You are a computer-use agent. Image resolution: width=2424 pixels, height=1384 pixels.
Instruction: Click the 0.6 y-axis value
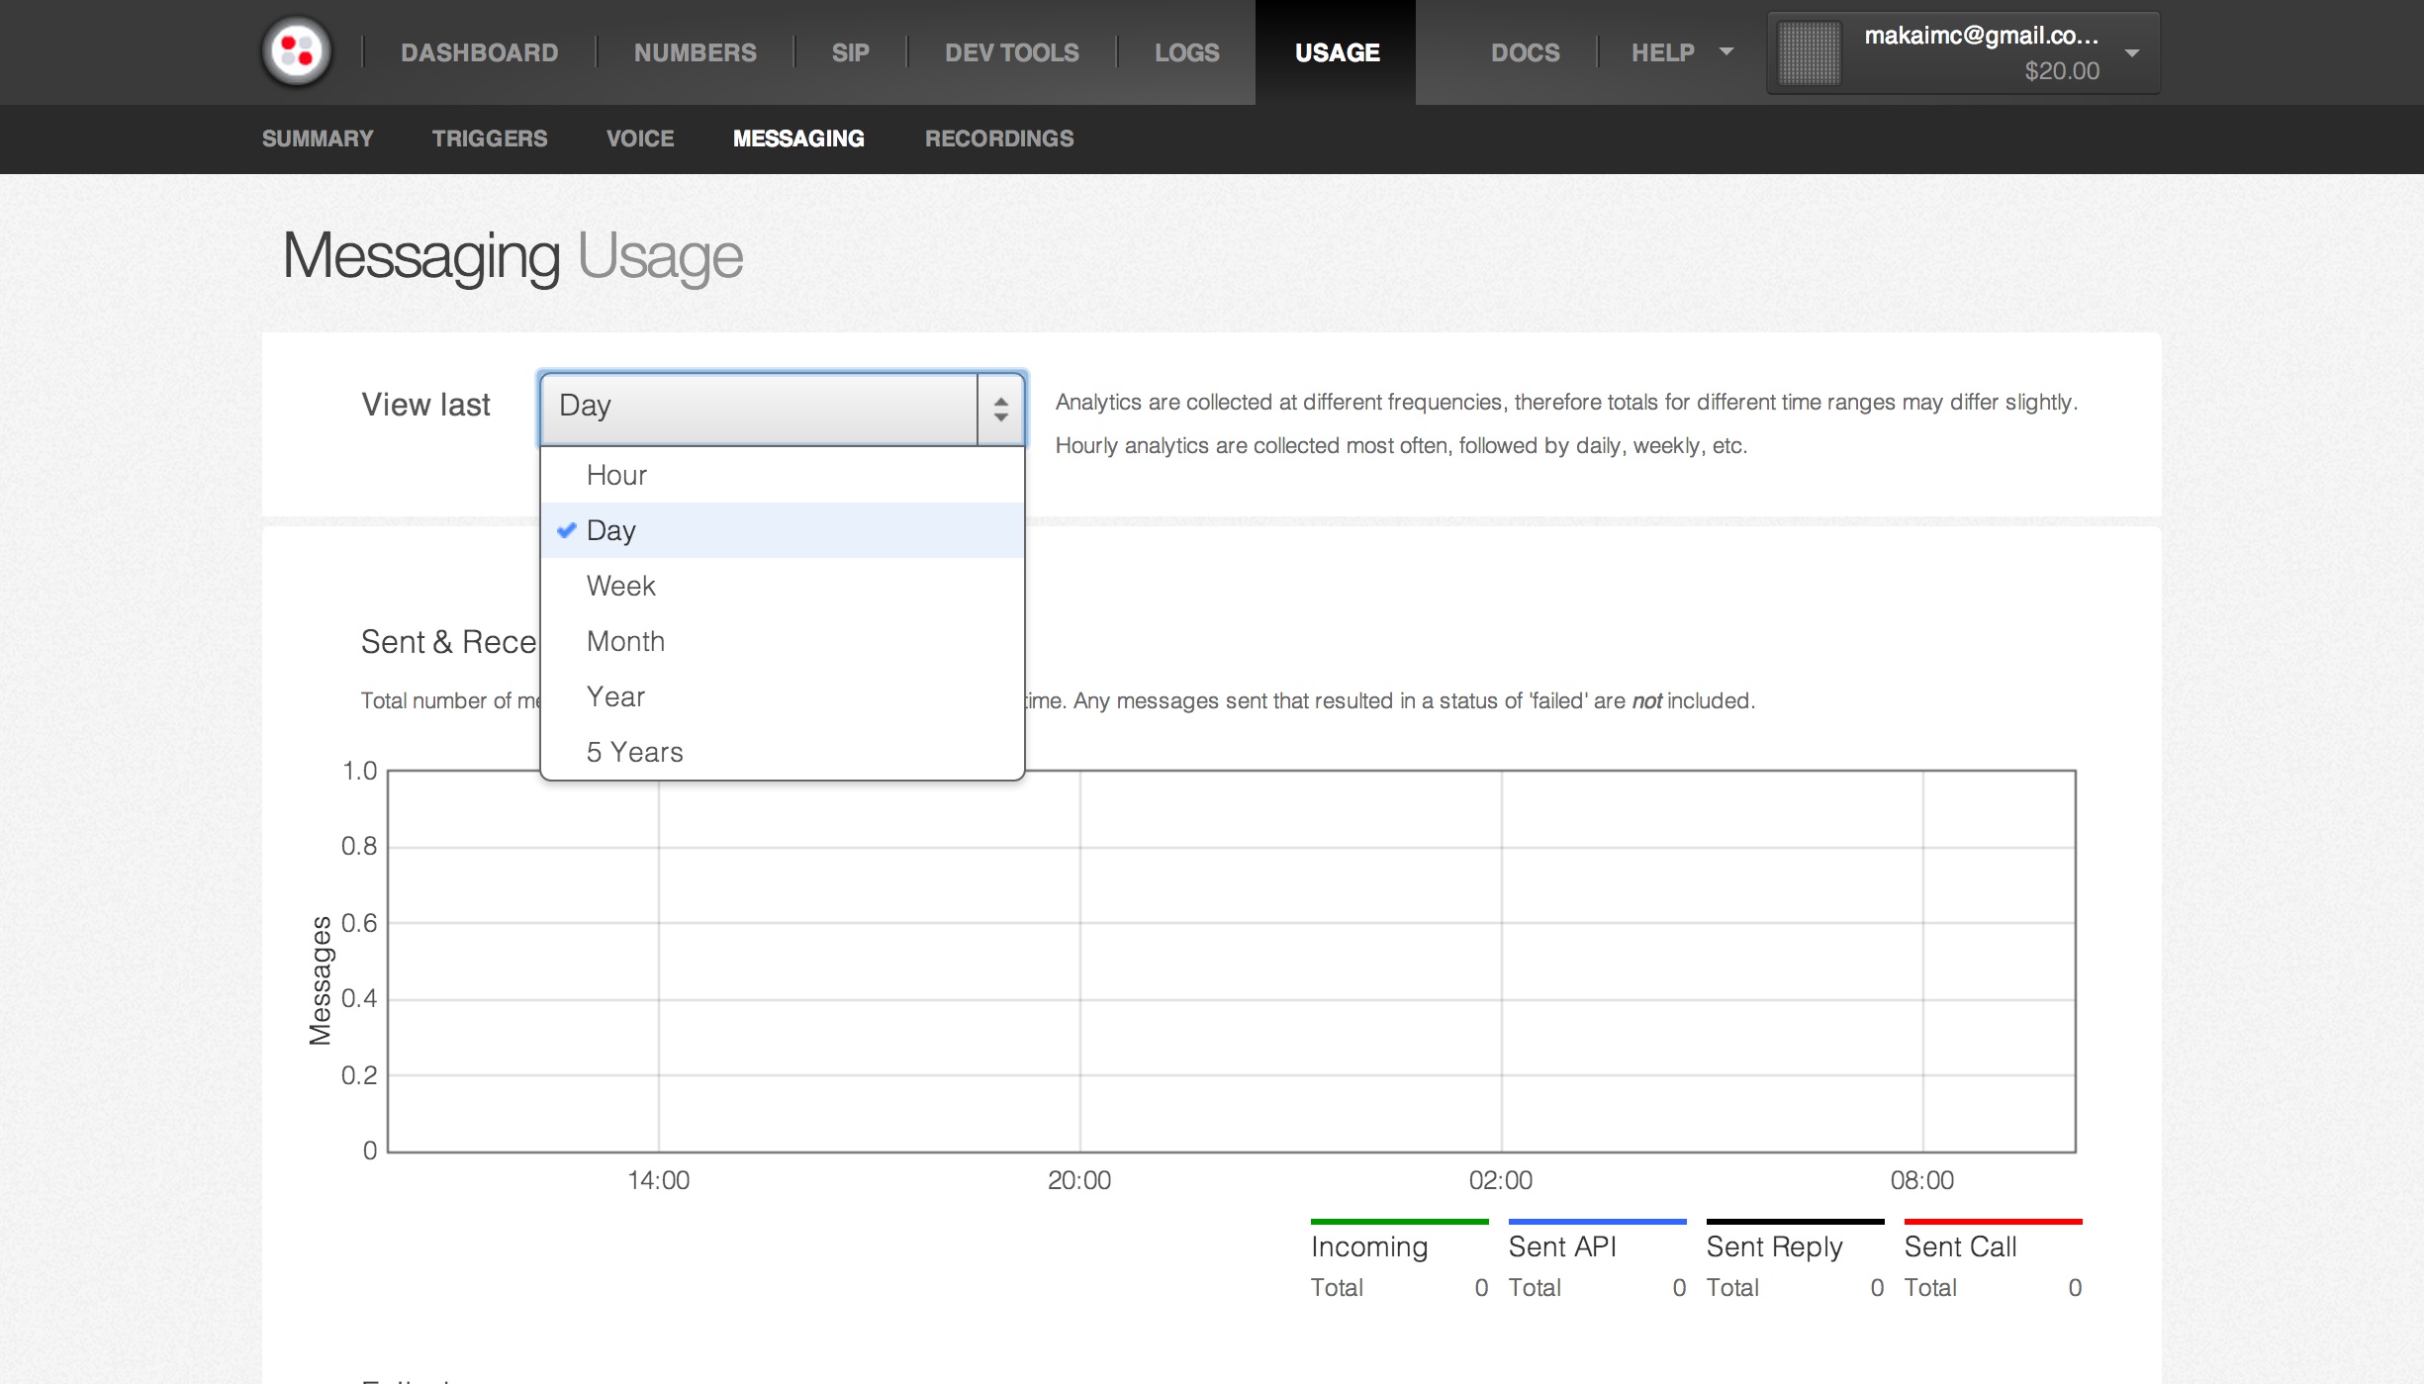coord(359,923)
